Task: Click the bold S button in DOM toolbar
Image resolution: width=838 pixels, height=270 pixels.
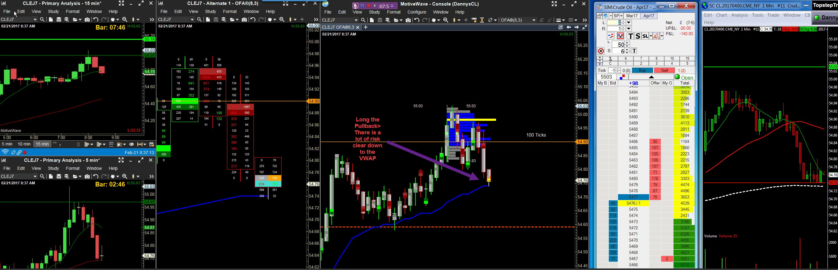Action: pyautogui.click(x=638, y=36)
